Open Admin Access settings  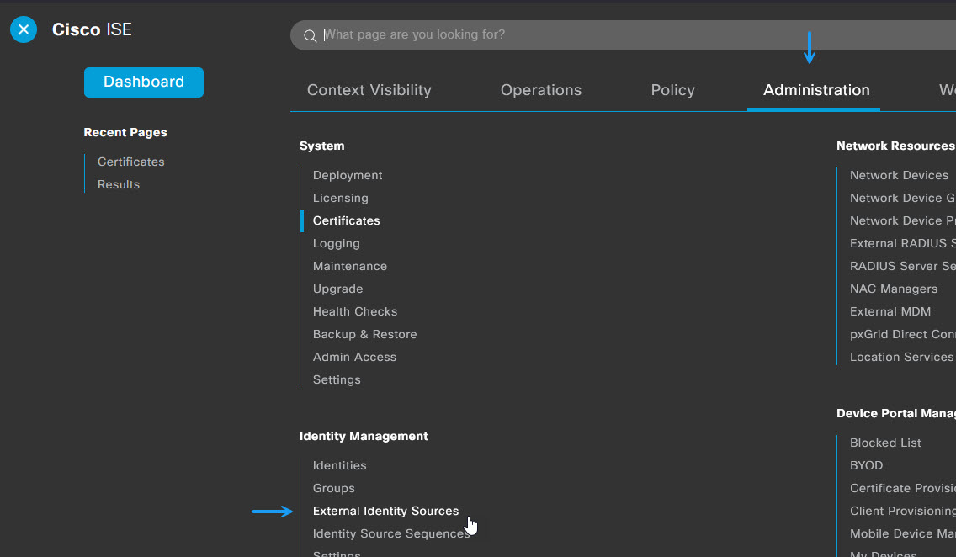point(354,357)
